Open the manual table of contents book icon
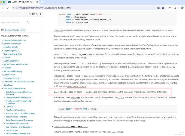This screenshot has height=136, width=185. point(33,14)
